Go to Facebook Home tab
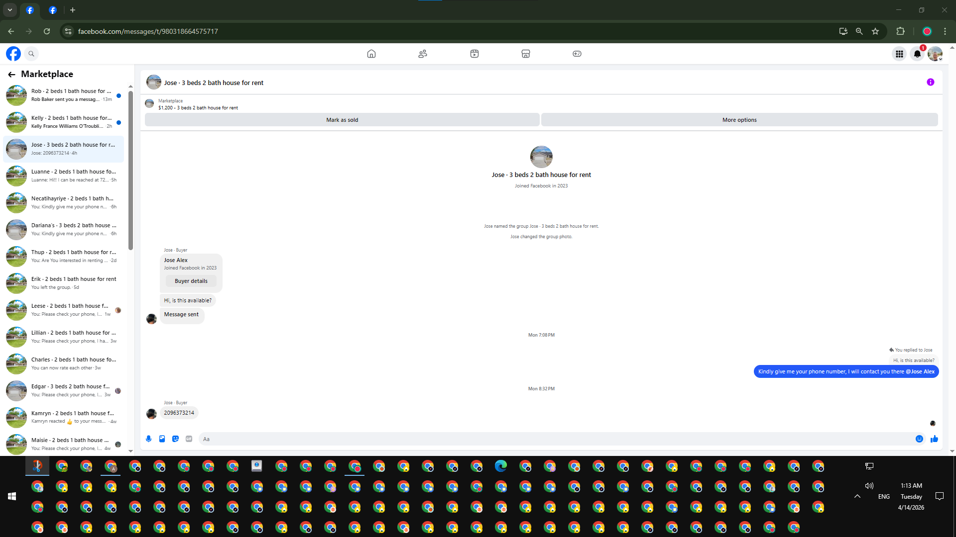Viewport: 956px width, 537px height. (x=371, y=54)
